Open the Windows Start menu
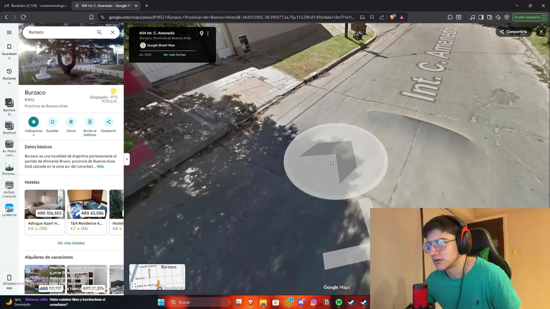The width and height of the screenshot is (550, 309). pos(161,302)
